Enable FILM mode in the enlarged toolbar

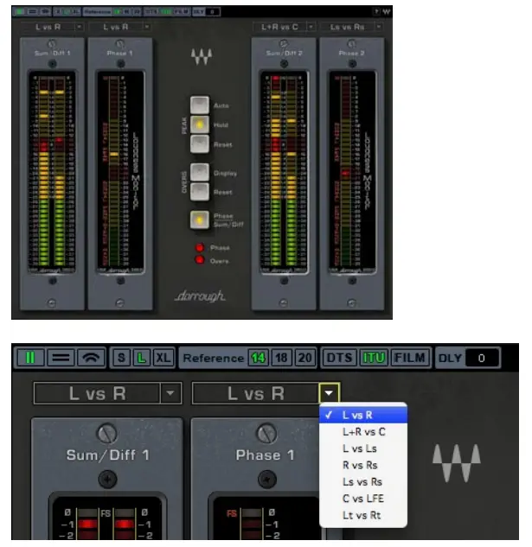point(410,358)
